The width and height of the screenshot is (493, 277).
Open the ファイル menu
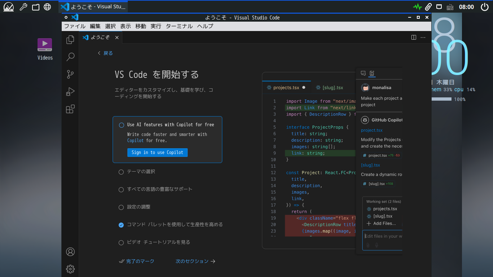(x=75, y=26)
